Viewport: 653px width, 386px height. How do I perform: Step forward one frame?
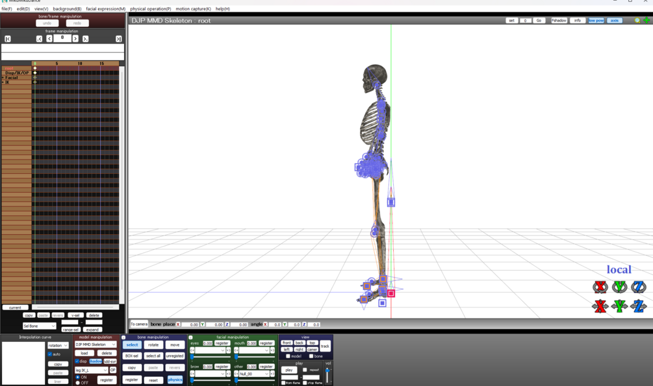pyautogui.click(x=75, y=39)
